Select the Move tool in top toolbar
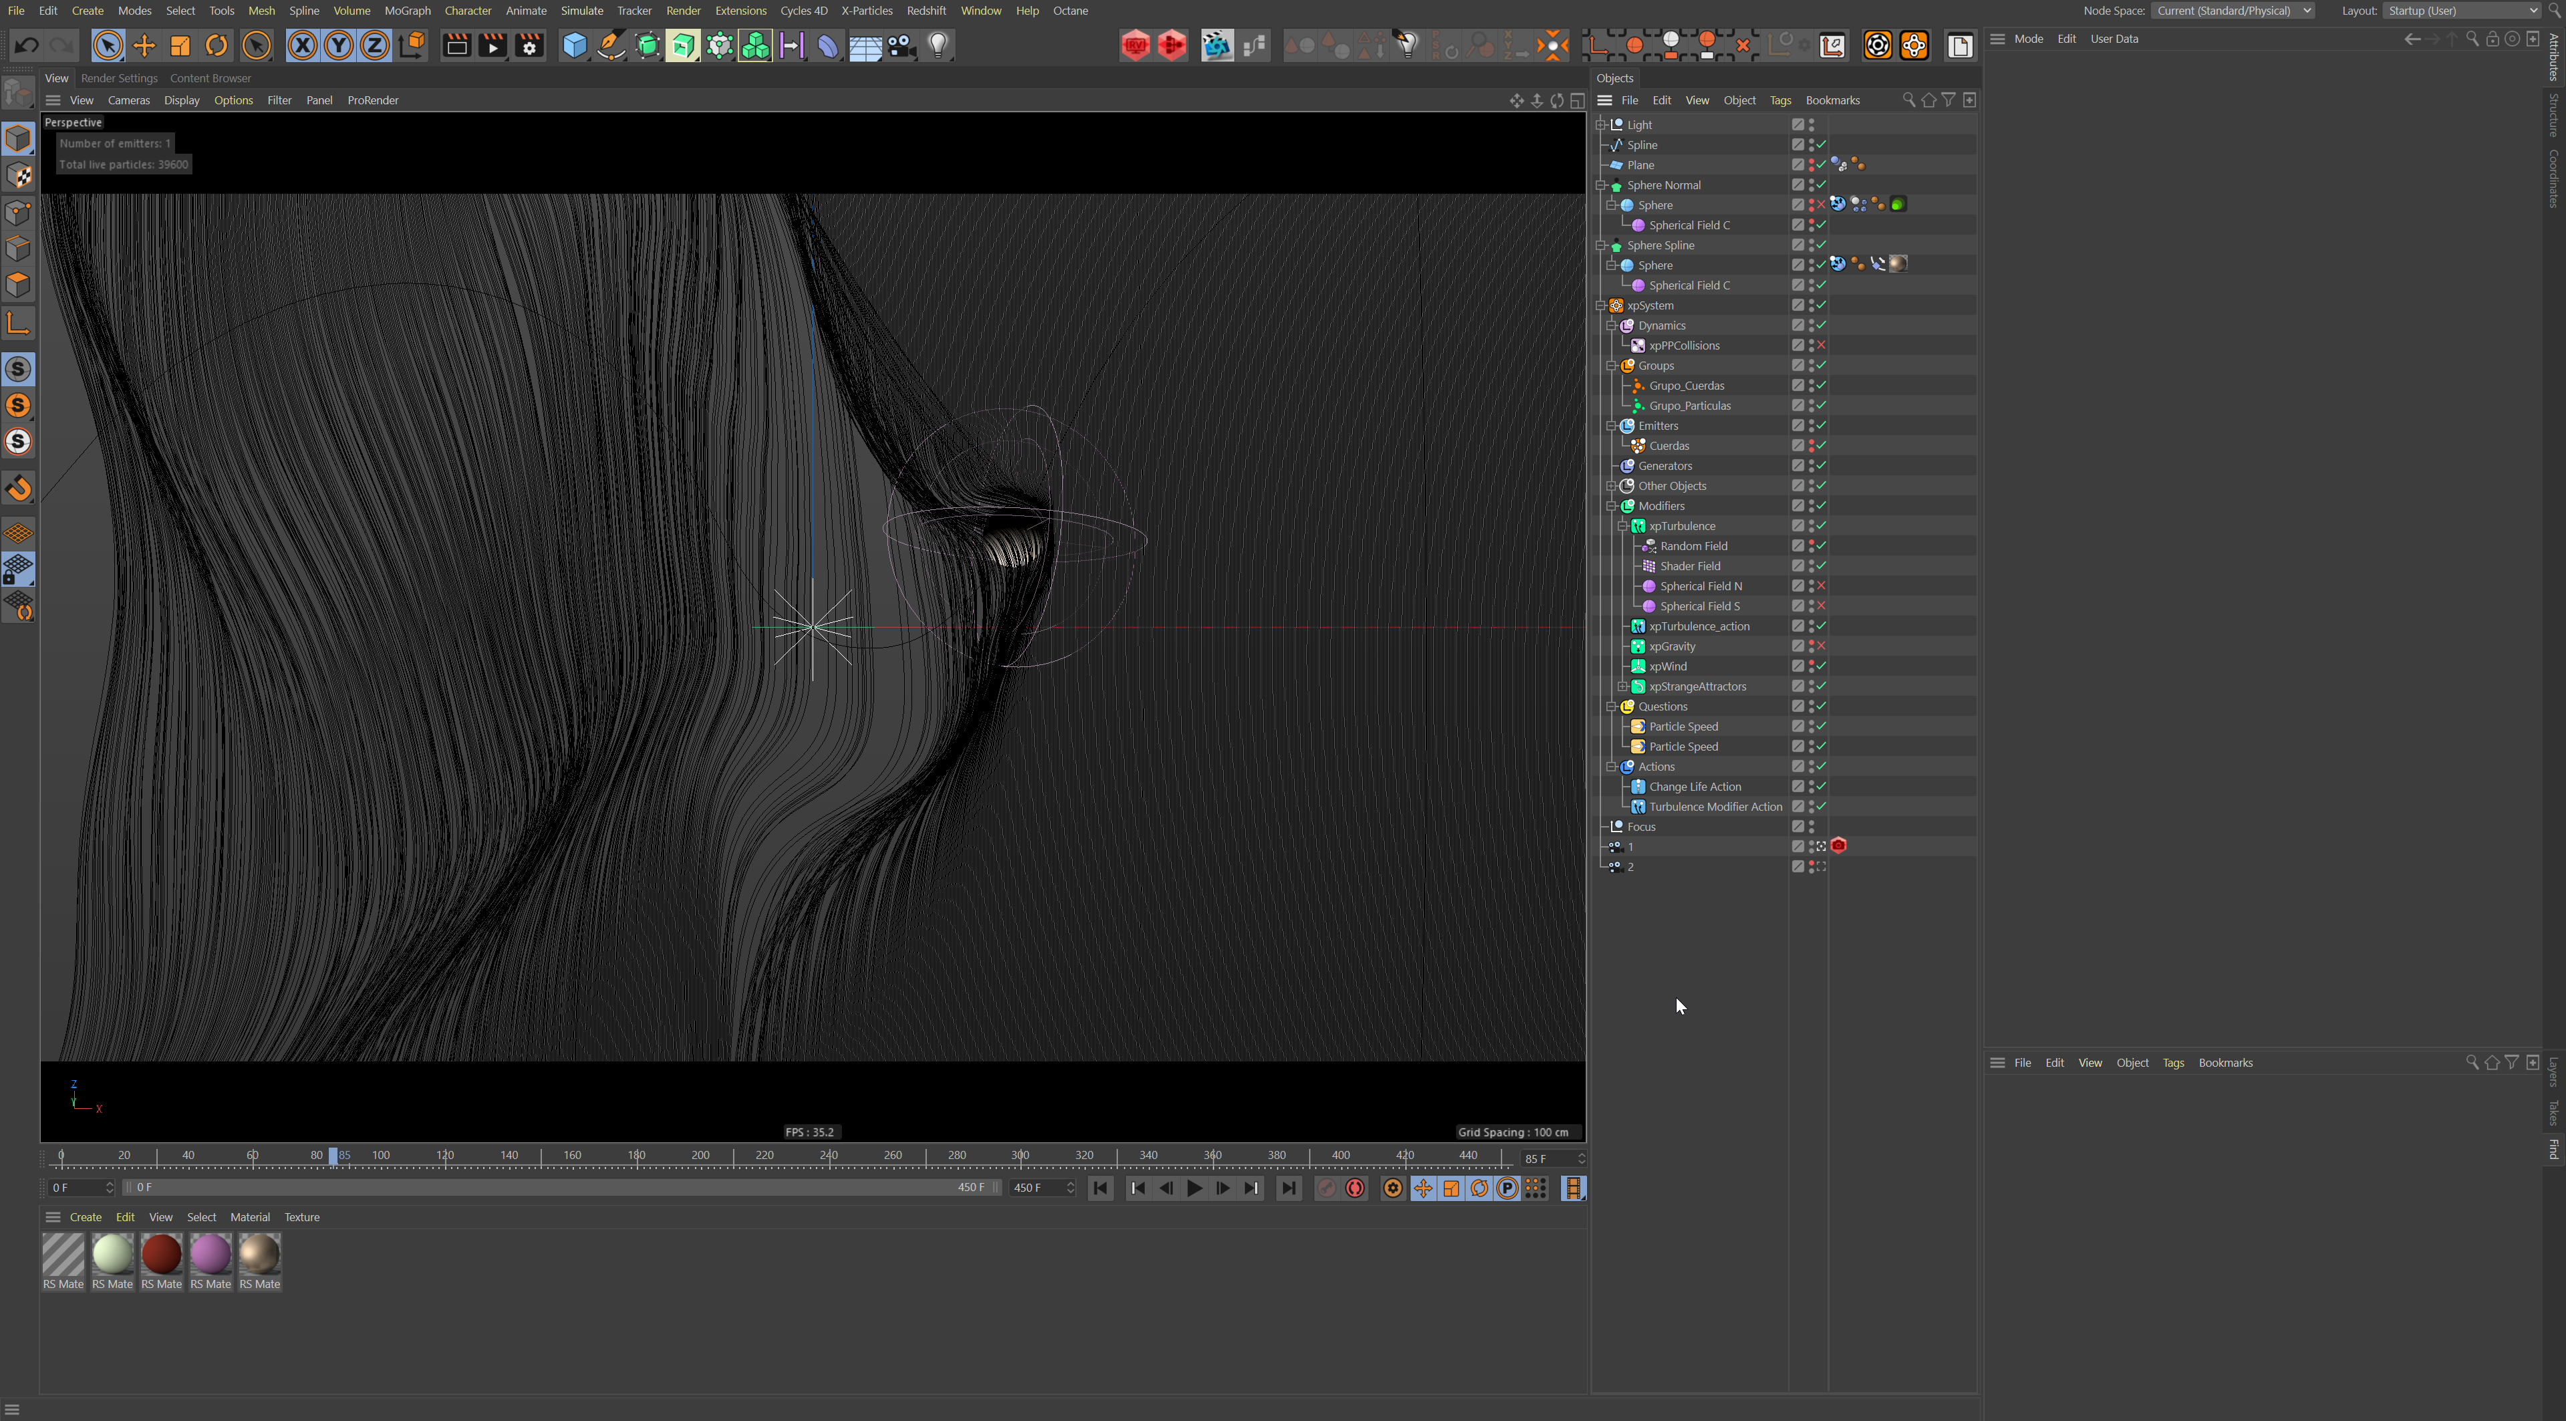Viewport: 2566px width, 1421px height. pyautogui.click(x=144, y=46)
